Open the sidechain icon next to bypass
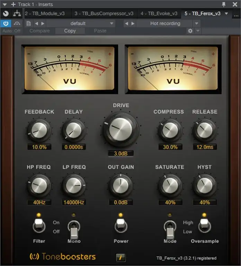The height and width of the screenshot is (266, 241). [17, 24]
